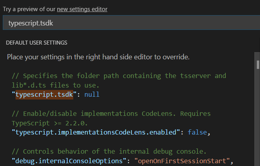Viewport: 260px width, 166px height.
Task: Click the null value of typescript.tsdk
Action: [x=92, y=94]
